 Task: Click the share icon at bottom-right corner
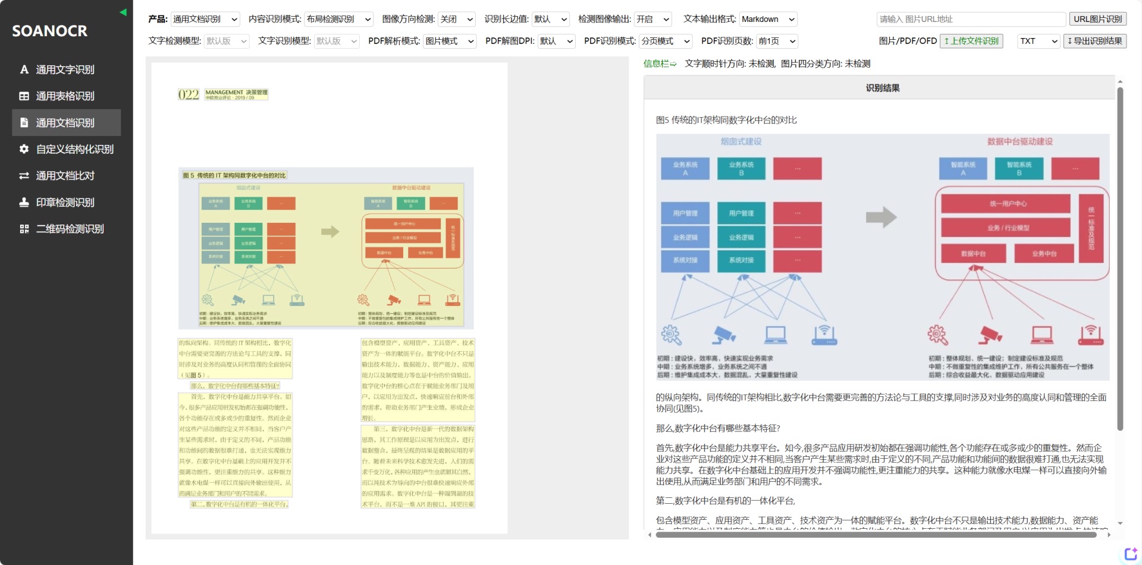[x=1130, y=554]
